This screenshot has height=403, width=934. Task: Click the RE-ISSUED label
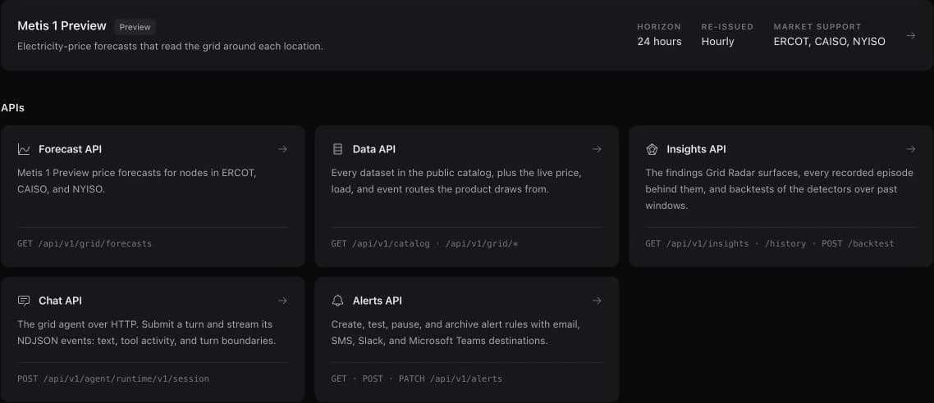(727, 27)
